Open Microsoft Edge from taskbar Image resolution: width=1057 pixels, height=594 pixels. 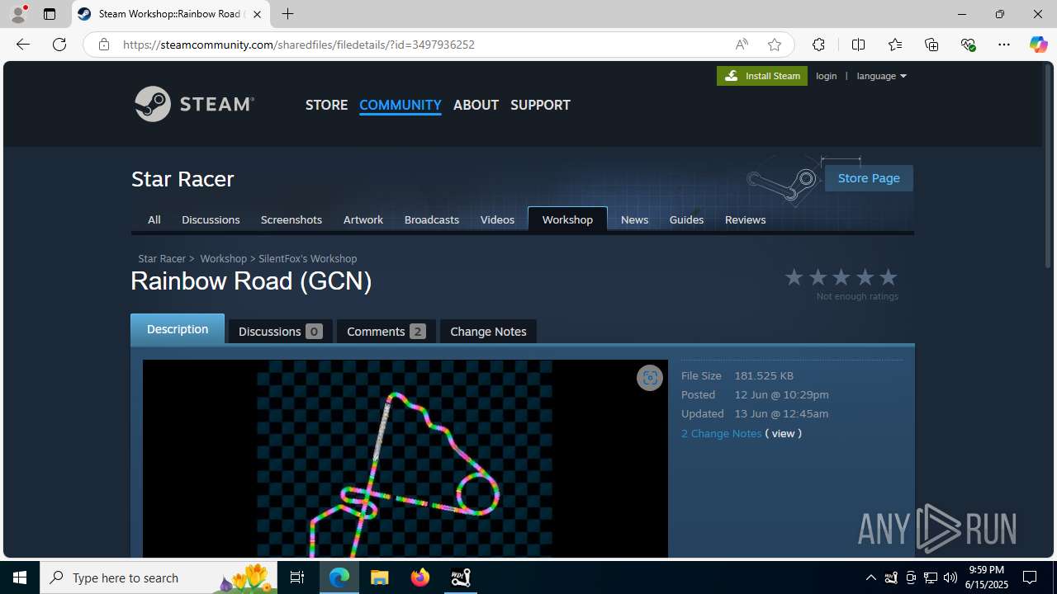[x=339, y=577]
